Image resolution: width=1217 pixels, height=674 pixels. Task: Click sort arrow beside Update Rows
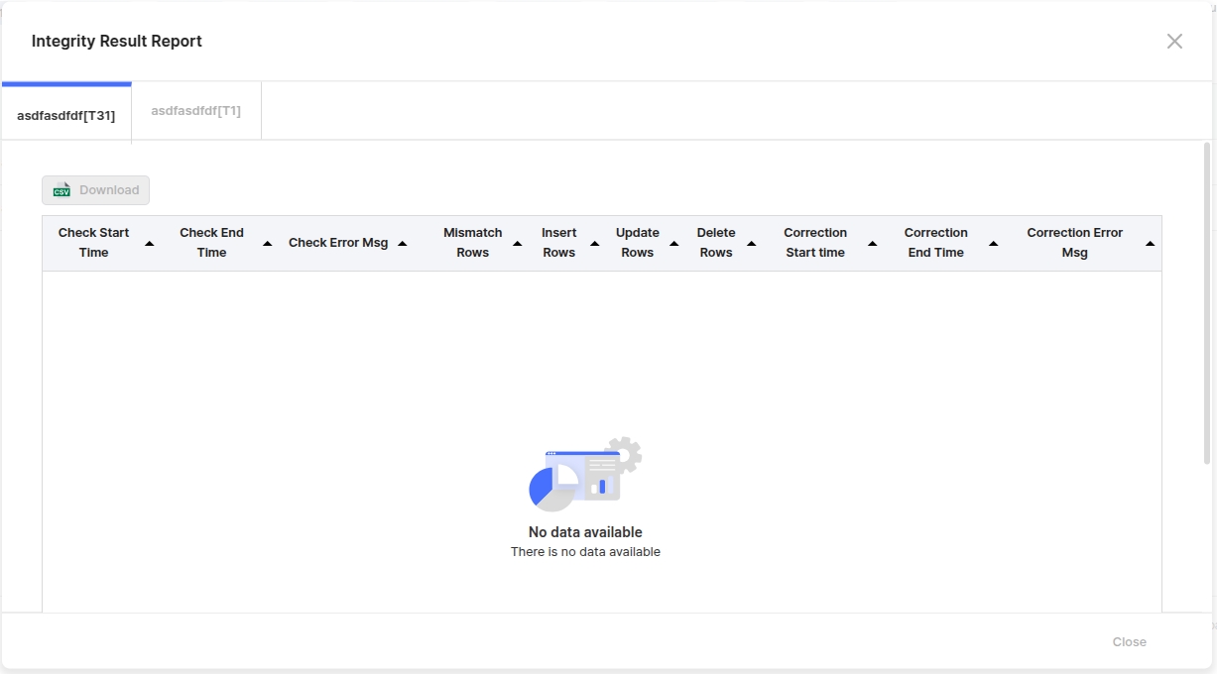pos(673,243)
